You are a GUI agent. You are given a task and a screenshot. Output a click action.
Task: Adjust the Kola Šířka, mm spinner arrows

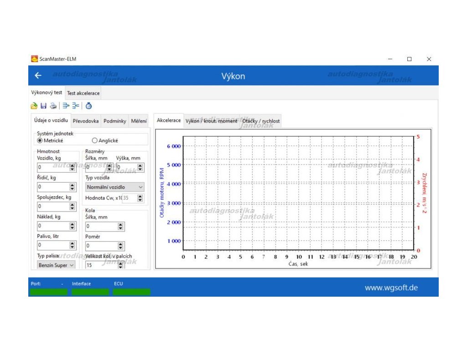120,226
